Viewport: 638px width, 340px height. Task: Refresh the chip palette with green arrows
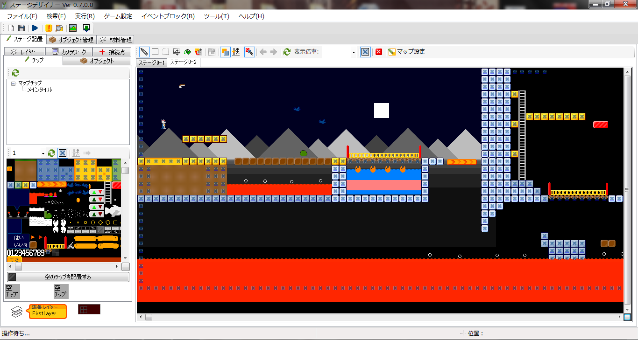click(x=52, y=153)
